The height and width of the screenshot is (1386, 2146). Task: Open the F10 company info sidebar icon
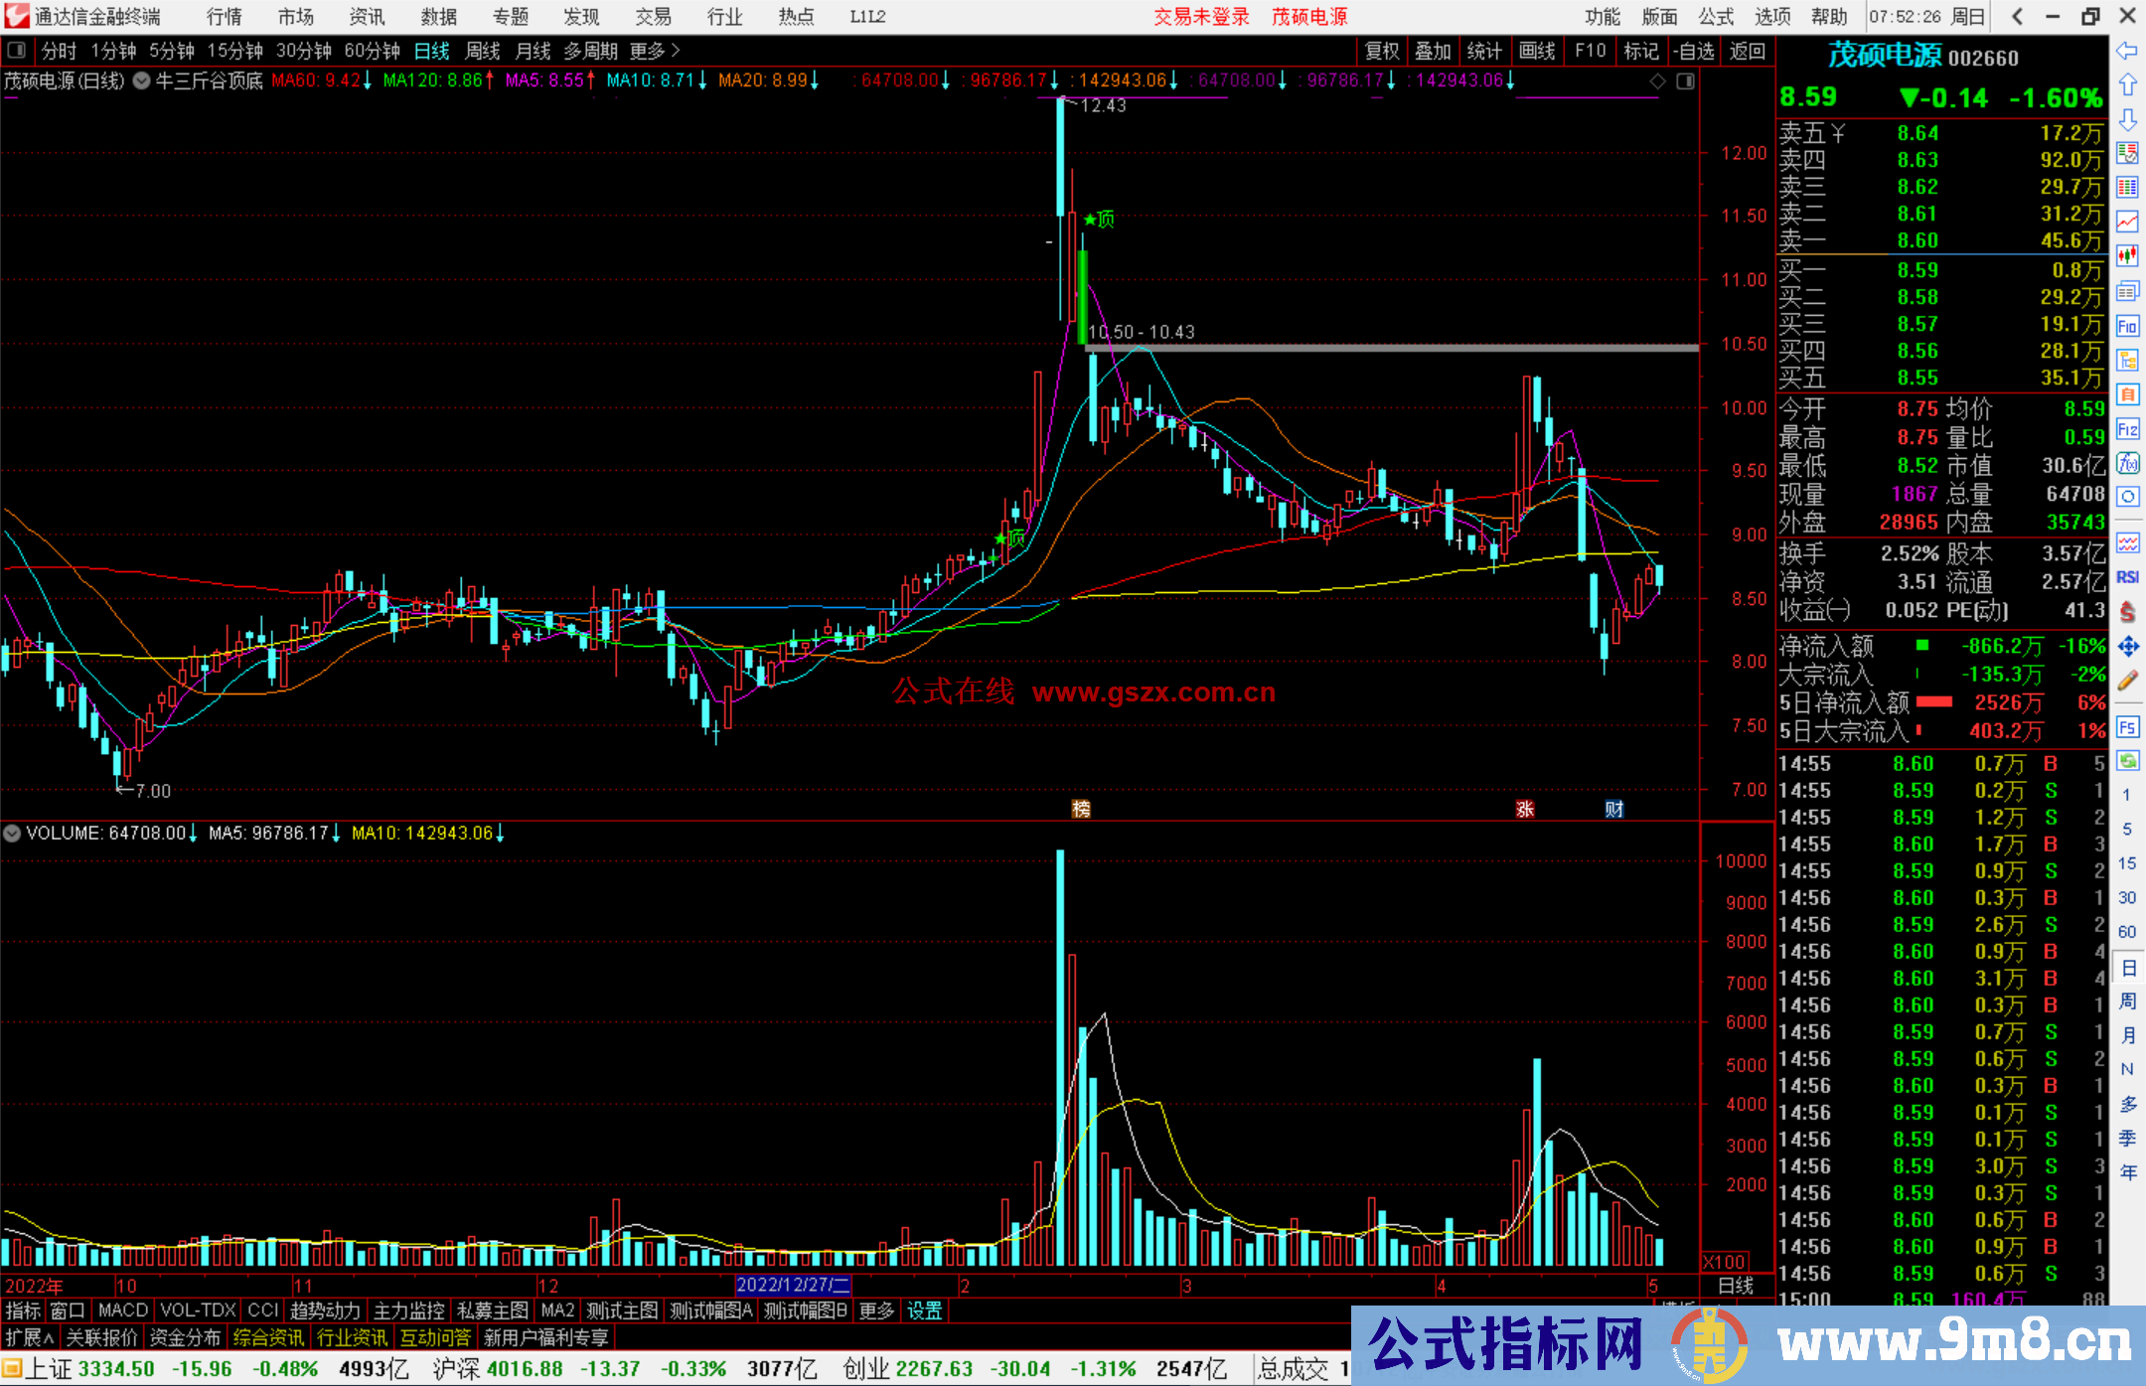point(2127,326)
